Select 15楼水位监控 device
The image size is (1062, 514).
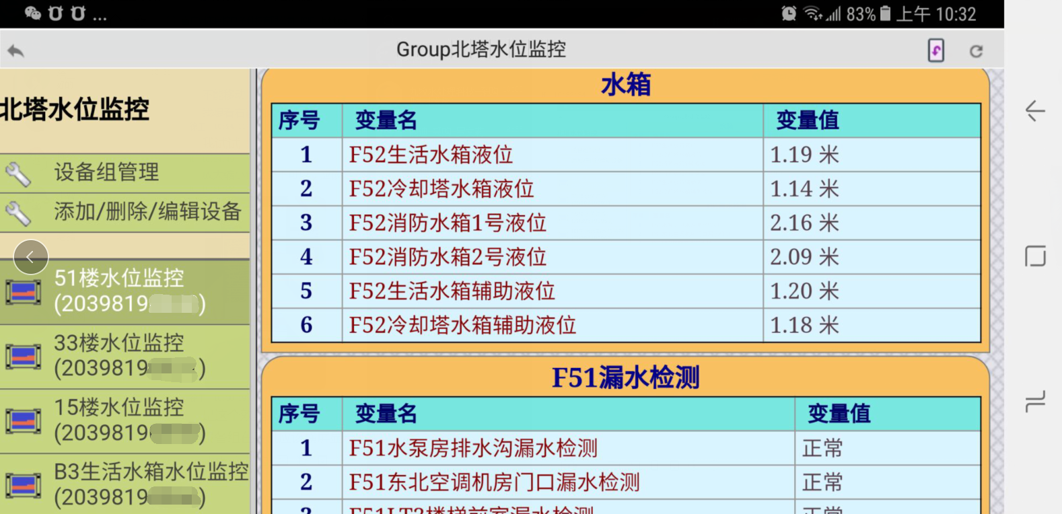coord(128,420)
